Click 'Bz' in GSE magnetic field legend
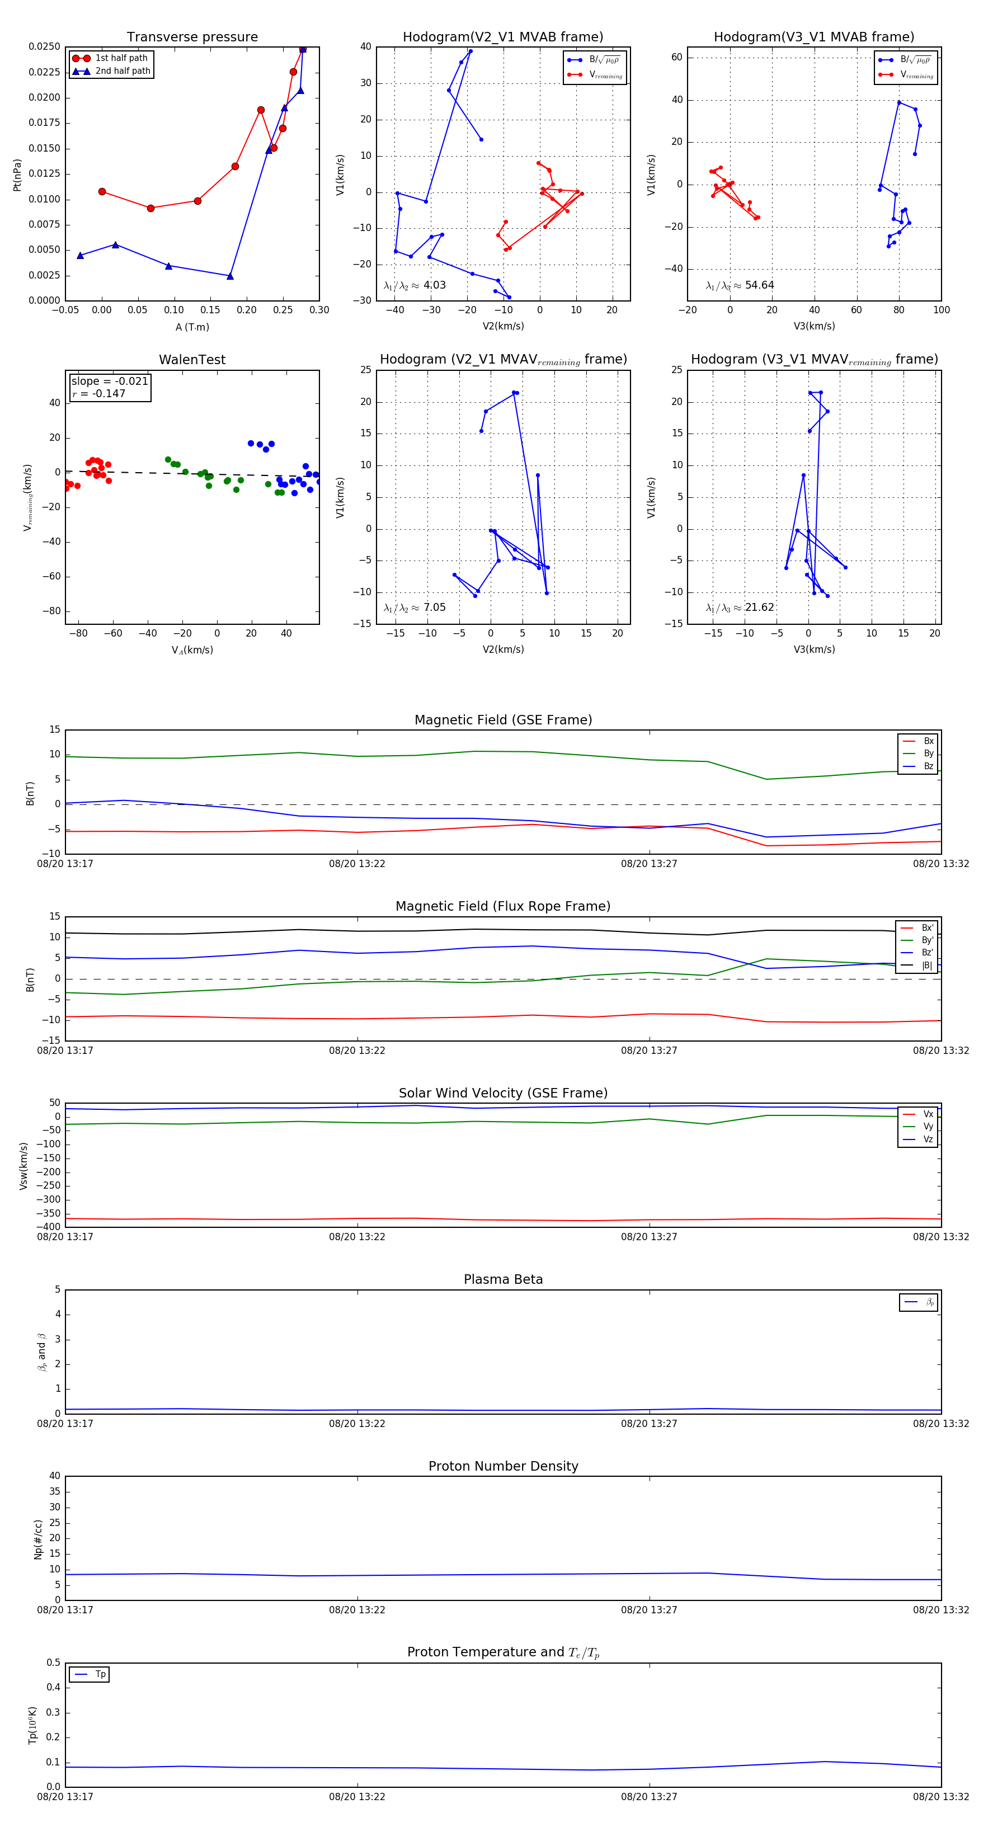 [928, 766]
